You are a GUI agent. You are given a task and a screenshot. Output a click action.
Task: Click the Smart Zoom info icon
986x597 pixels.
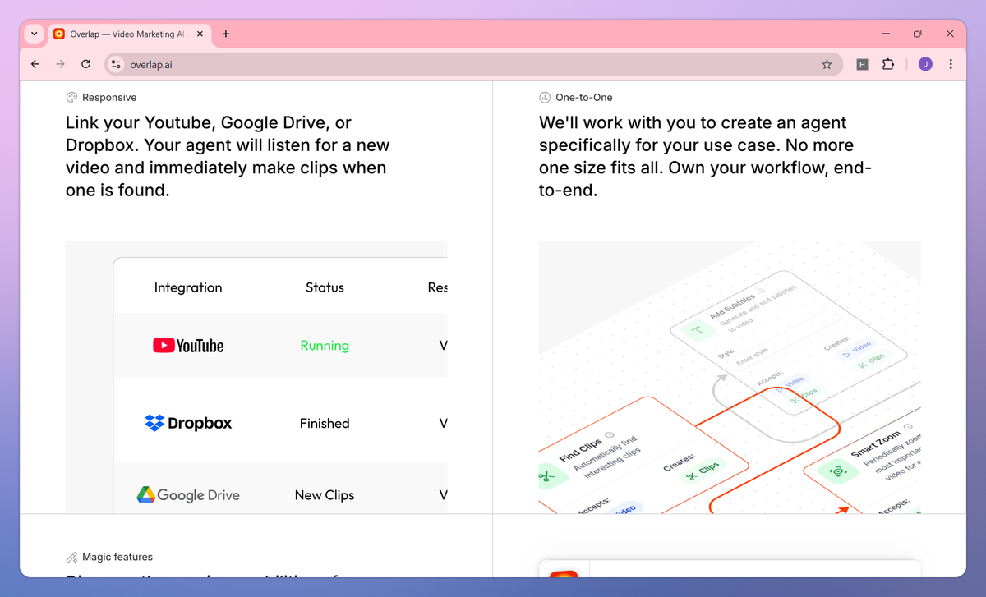pyautogui.click(x=908, y=427)
